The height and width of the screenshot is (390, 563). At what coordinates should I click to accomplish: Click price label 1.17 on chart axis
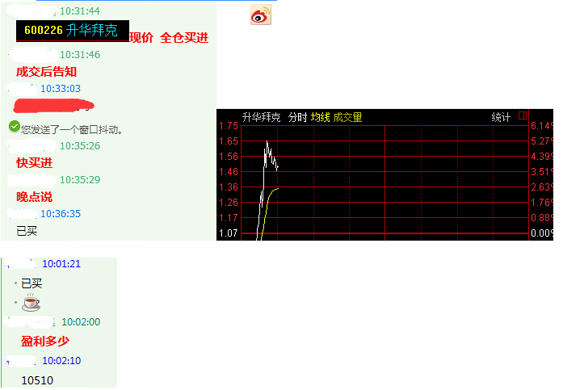tap(229, 218)
